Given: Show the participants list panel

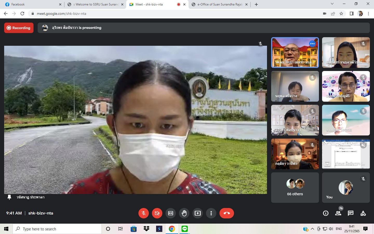Looking at the screenshot, I should coord(338,213).
